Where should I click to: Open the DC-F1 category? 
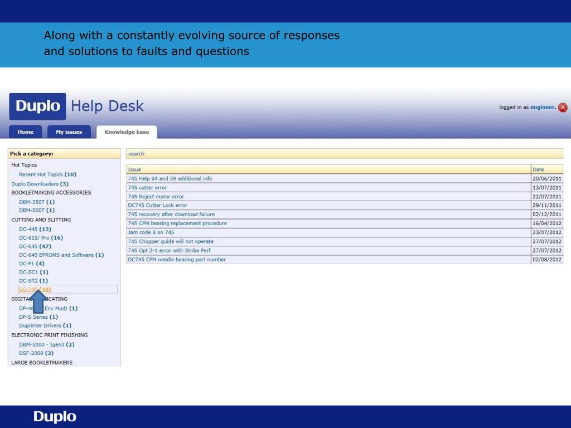tap(32, 263)
